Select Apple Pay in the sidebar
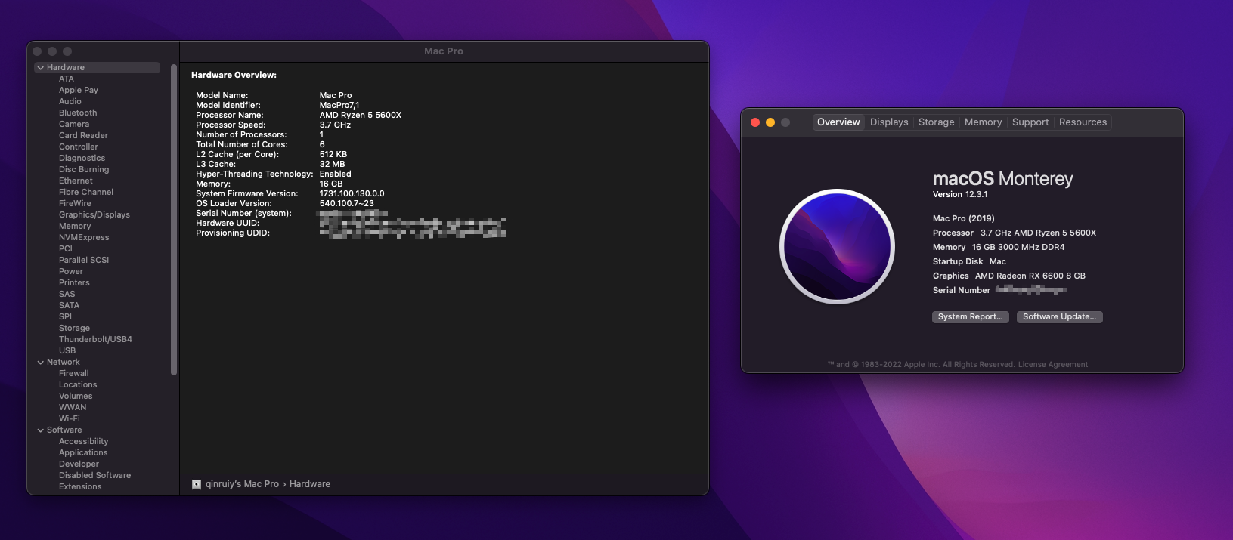Image resolution: width=1233 pixels, height=540 pixels. pos(79,91)
